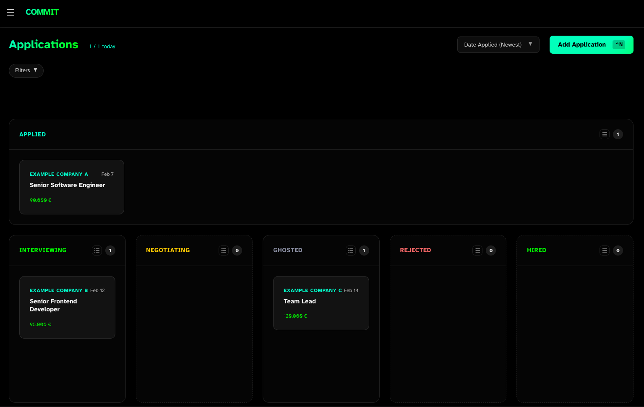The height and width of the screenshot is (407, 644).
Task: Click the COMMIT logo link
Action: pyautogui.click(x=42, y=12)
